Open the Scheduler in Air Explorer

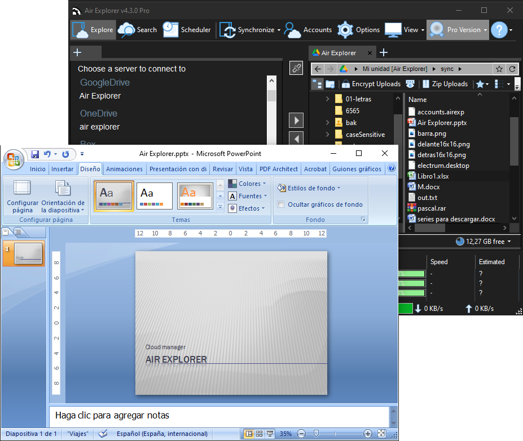(187, 30)
